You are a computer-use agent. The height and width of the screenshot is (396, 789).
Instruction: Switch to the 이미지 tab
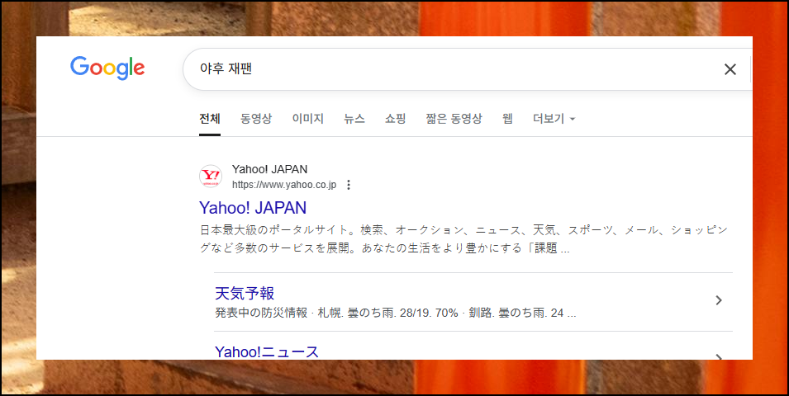pyautogui.click(x=308, y=119)
